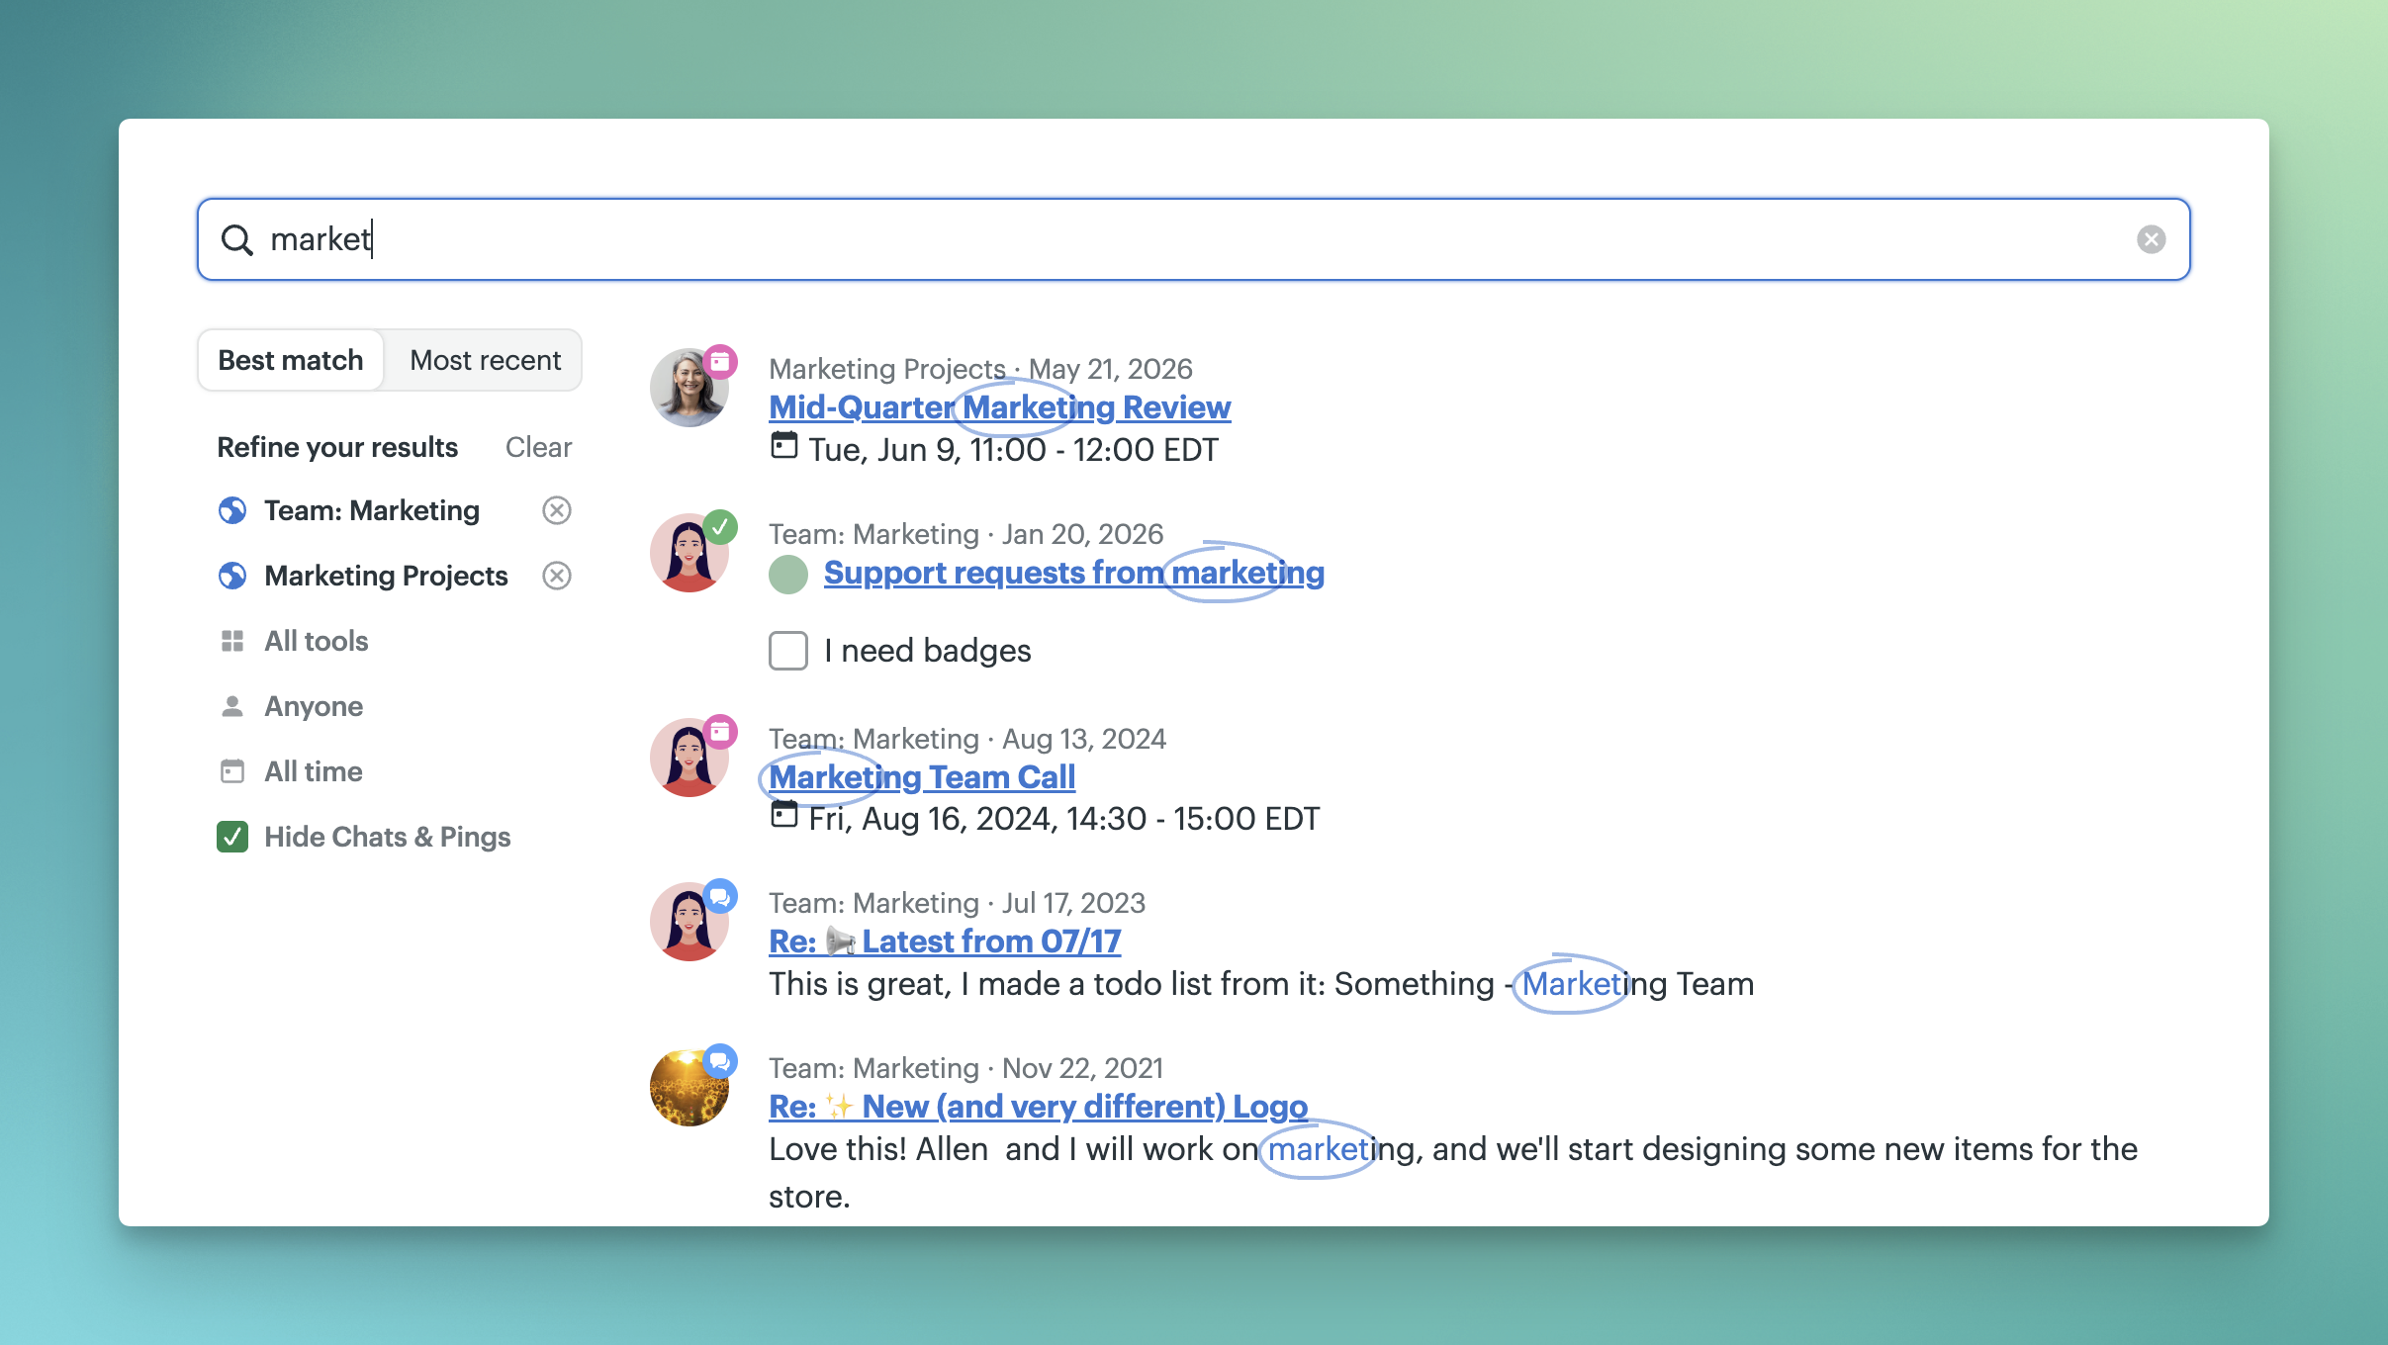Click blue chat badge on Latest from 07/17 avatar
This screenshot has height=1345, width=2388.
pos(720,896)
